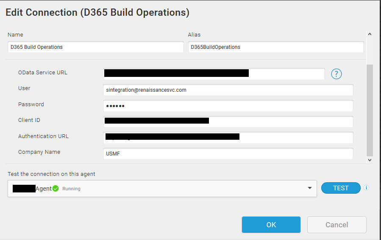This screenshot has width=381, height=240.
Task: Confirm changes with OK button
Action: click(x=271, y=225)
